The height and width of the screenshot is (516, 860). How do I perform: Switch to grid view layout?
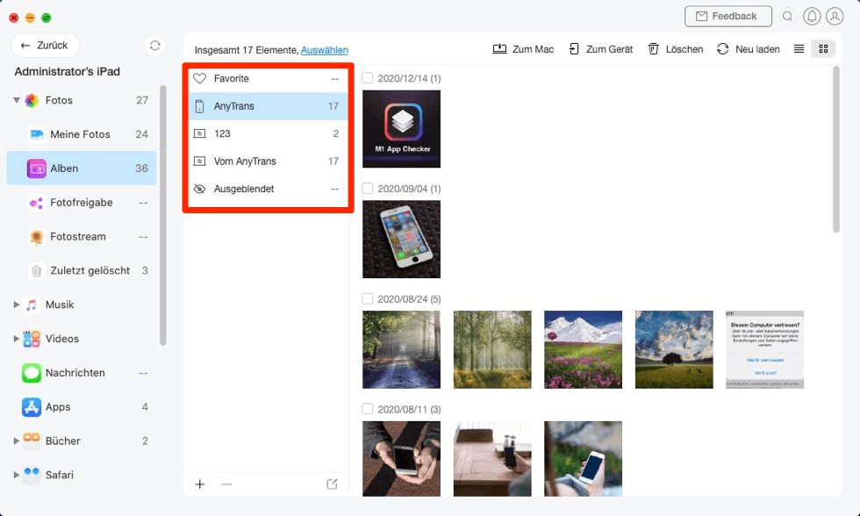coord(823,49)
